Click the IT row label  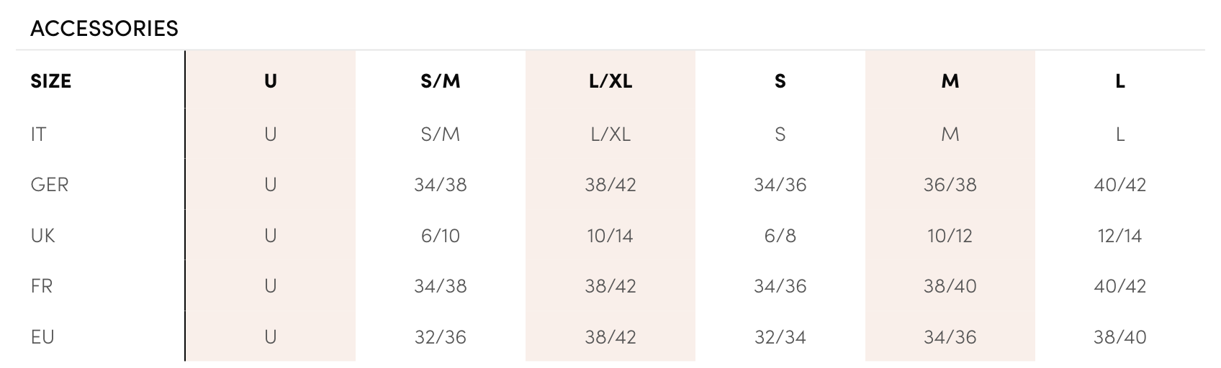[x=38, y=134]
